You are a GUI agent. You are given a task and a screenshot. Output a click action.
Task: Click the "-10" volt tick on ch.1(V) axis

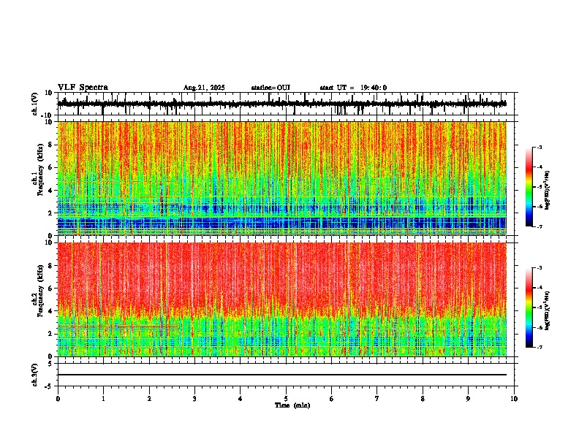tap(48, 115)
